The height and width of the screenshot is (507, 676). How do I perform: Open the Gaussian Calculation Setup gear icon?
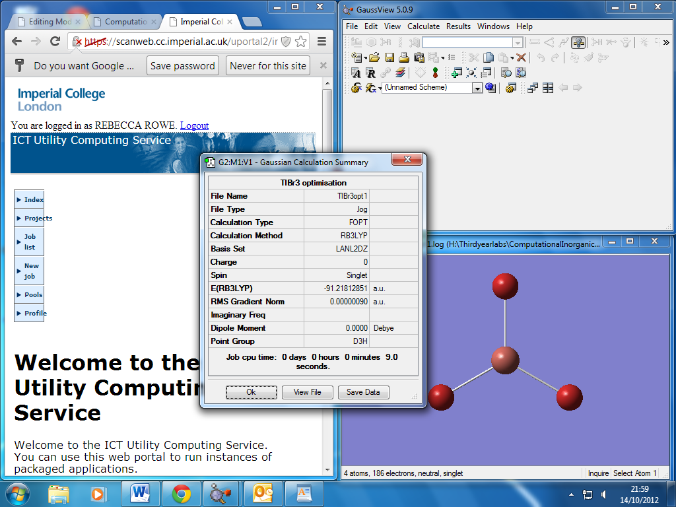pyautogui.click(x=356, y=88)
